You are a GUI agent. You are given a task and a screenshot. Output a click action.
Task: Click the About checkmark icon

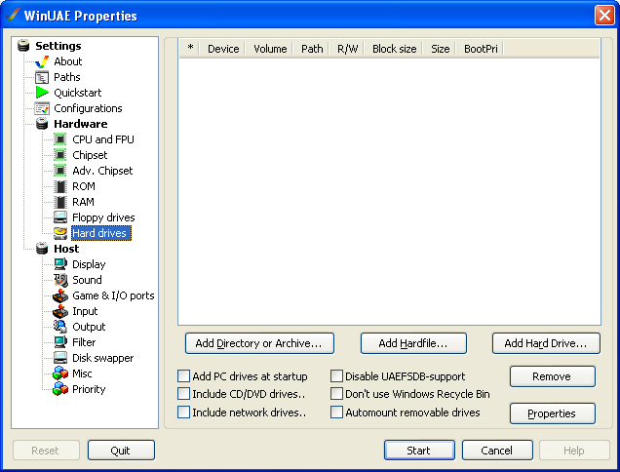point(42,61)
